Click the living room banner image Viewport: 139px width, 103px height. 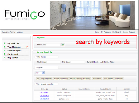(92, 15)
